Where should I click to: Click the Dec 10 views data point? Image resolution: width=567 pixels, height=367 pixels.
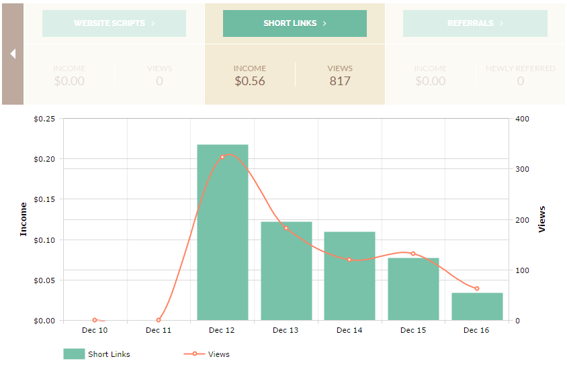tap(95, 320)
